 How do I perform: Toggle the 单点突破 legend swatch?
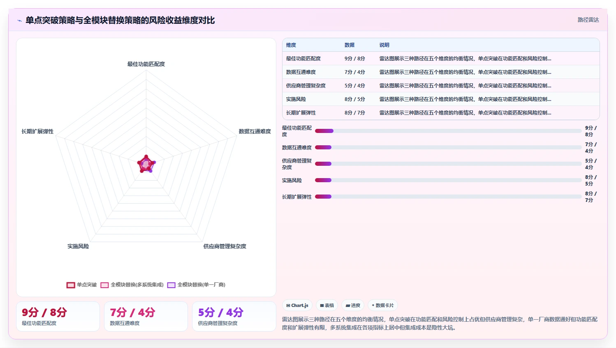click(x=71, y=285)
